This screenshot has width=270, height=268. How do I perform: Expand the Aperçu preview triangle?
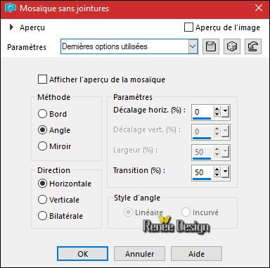11,27
